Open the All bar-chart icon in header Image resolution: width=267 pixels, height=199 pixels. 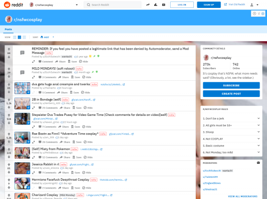point(156,5)
